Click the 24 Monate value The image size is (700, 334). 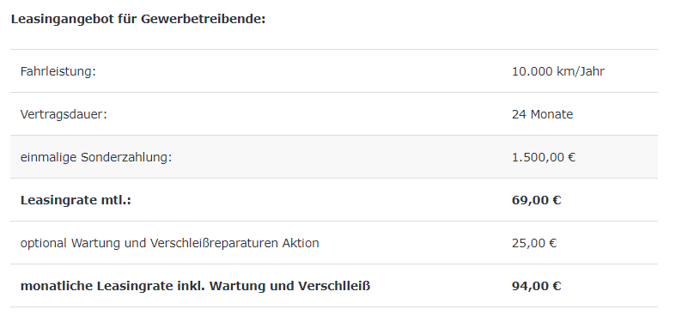point(543,114)
